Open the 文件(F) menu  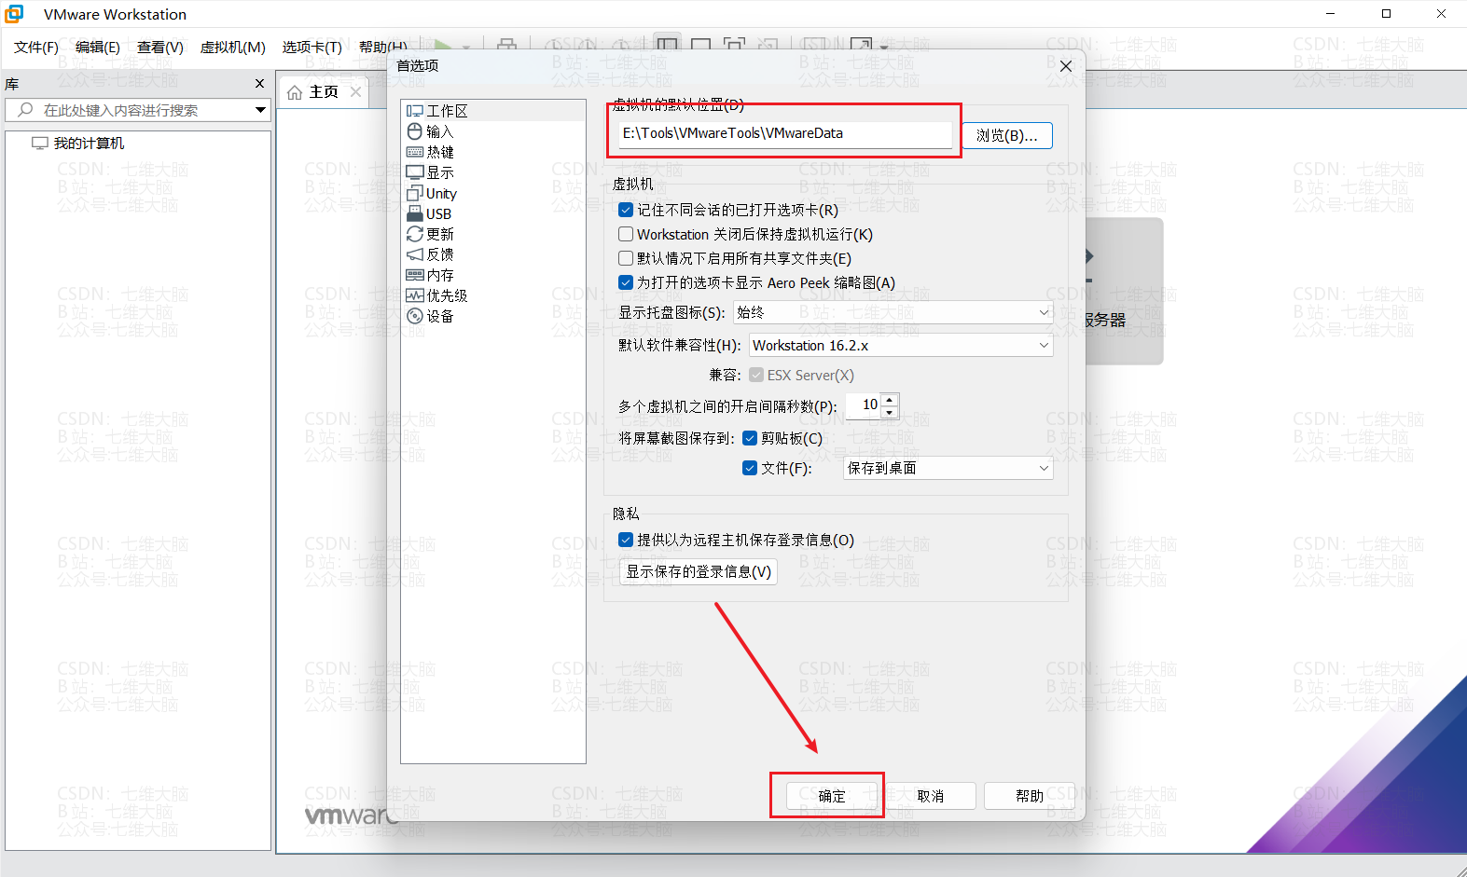click(x=36, y=47)
